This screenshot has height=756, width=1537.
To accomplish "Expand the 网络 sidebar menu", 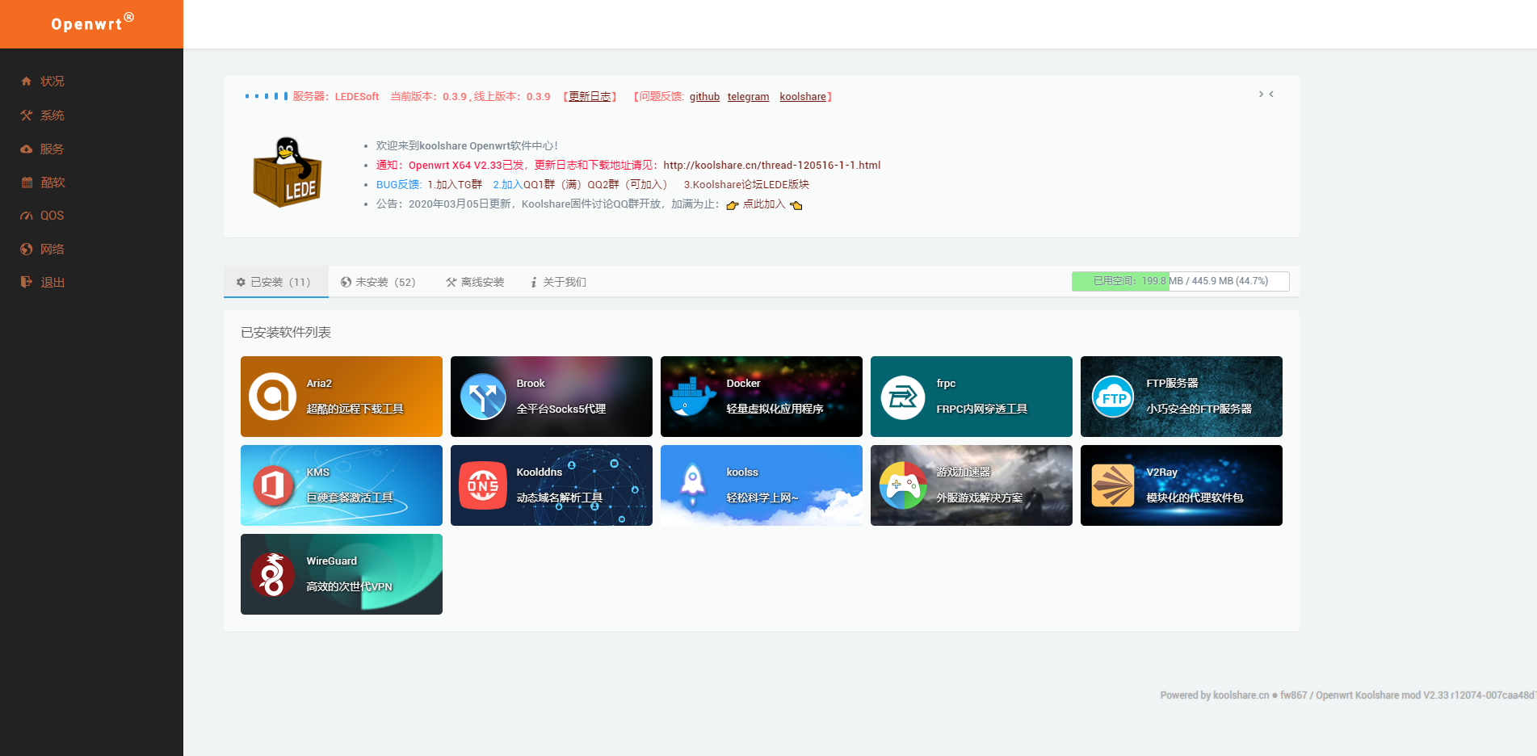I will pyautogui.click(x=52, y=250).
